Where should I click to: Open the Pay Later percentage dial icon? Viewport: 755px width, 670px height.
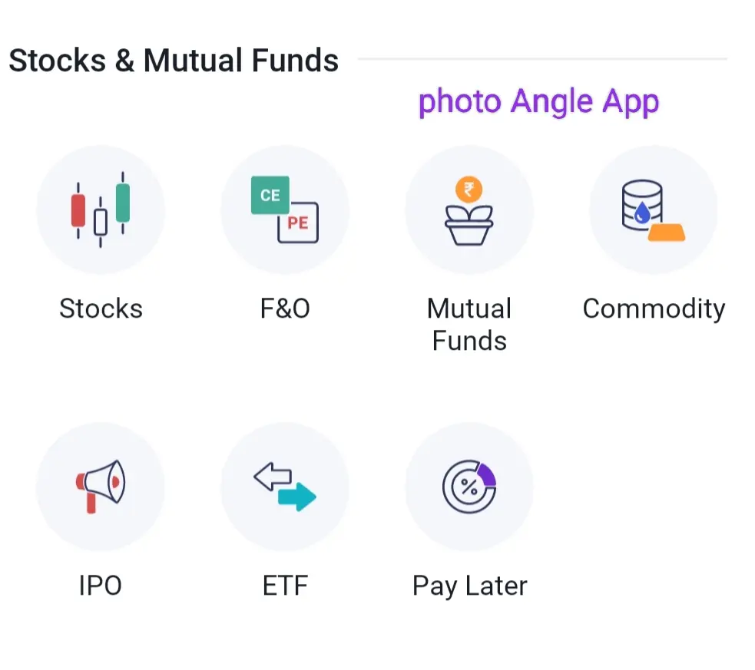[x=469, y=486]
